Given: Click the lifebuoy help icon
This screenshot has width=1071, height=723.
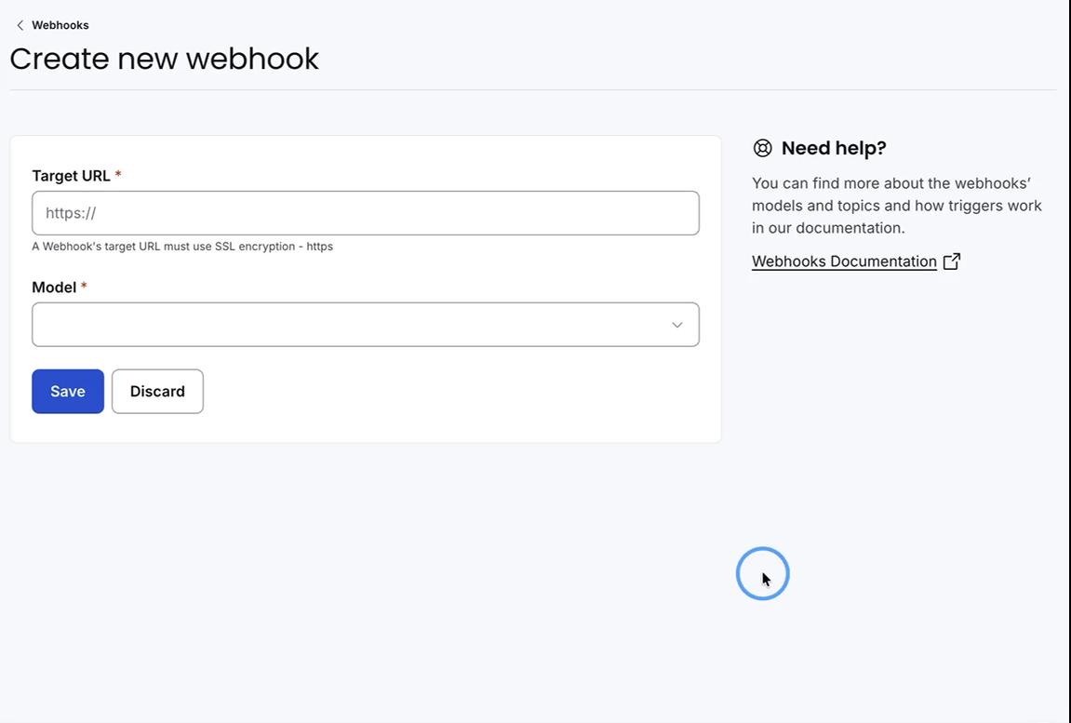Looking at the screenshot, I should [762, 148].
